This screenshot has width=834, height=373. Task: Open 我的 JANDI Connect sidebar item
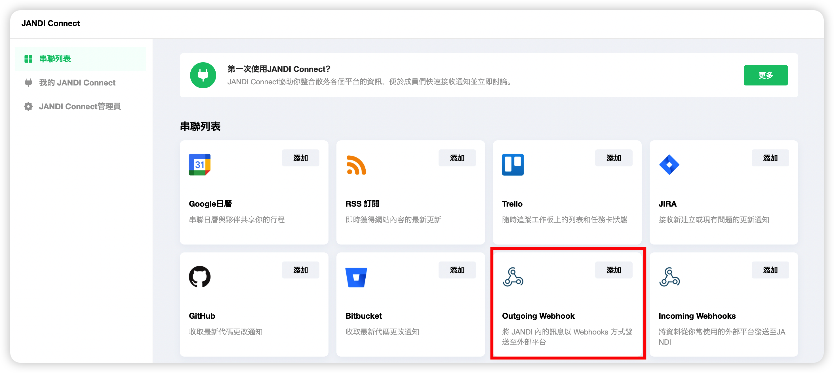click(x=77, y=83)
